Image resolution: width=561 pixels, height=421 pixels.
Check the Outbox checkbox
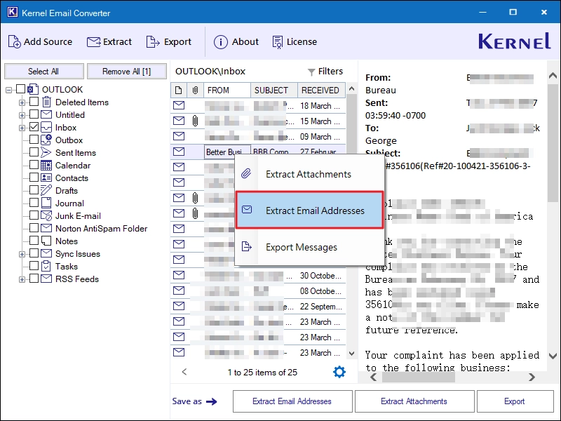[x=34, y=139]
